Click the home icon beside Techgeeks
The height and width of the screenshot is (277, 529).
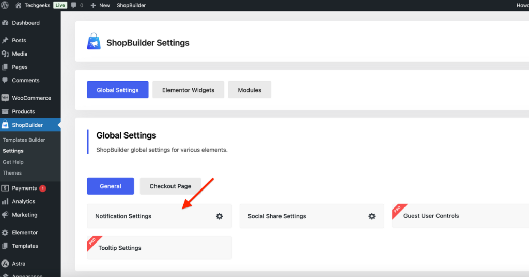tap(18, 5)
